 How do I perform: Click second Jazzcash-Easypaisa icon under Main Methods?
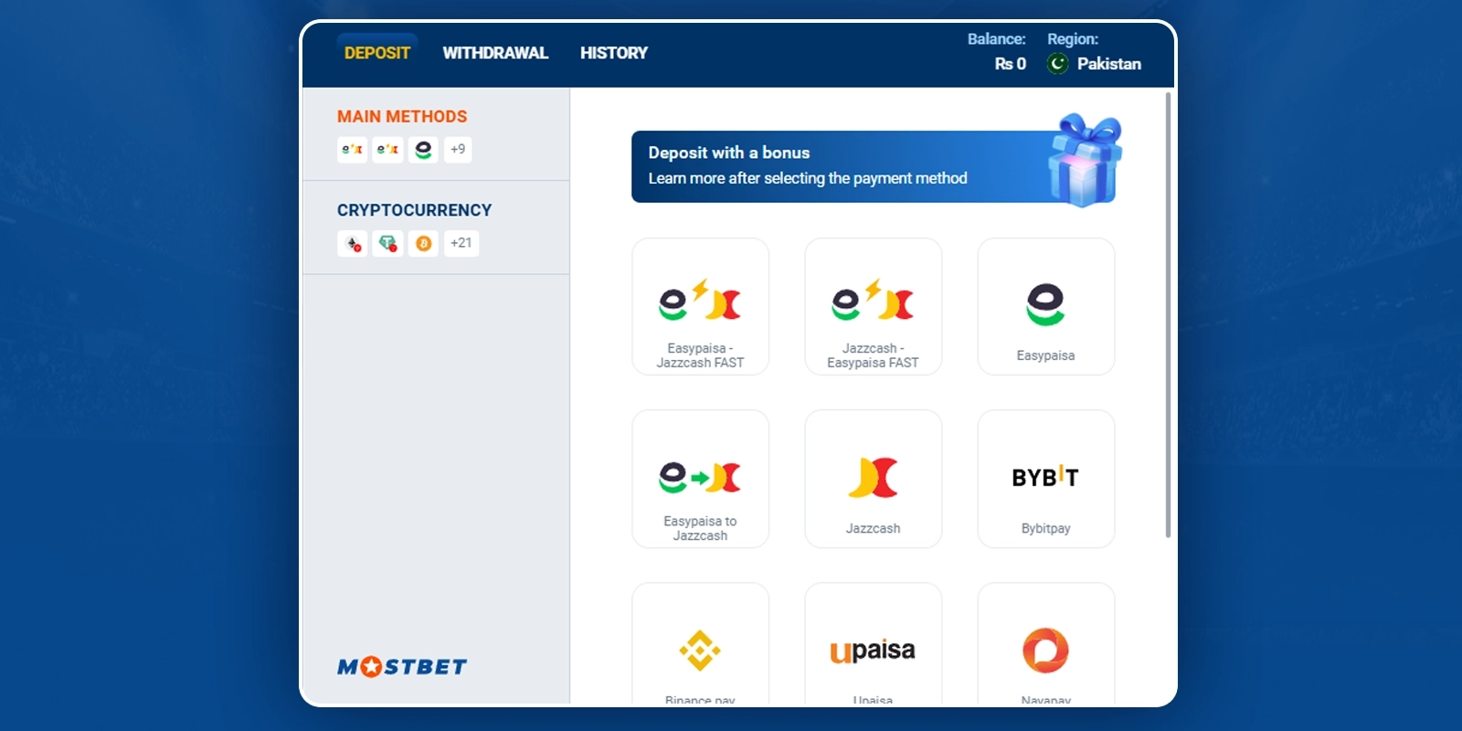point(387,150)
